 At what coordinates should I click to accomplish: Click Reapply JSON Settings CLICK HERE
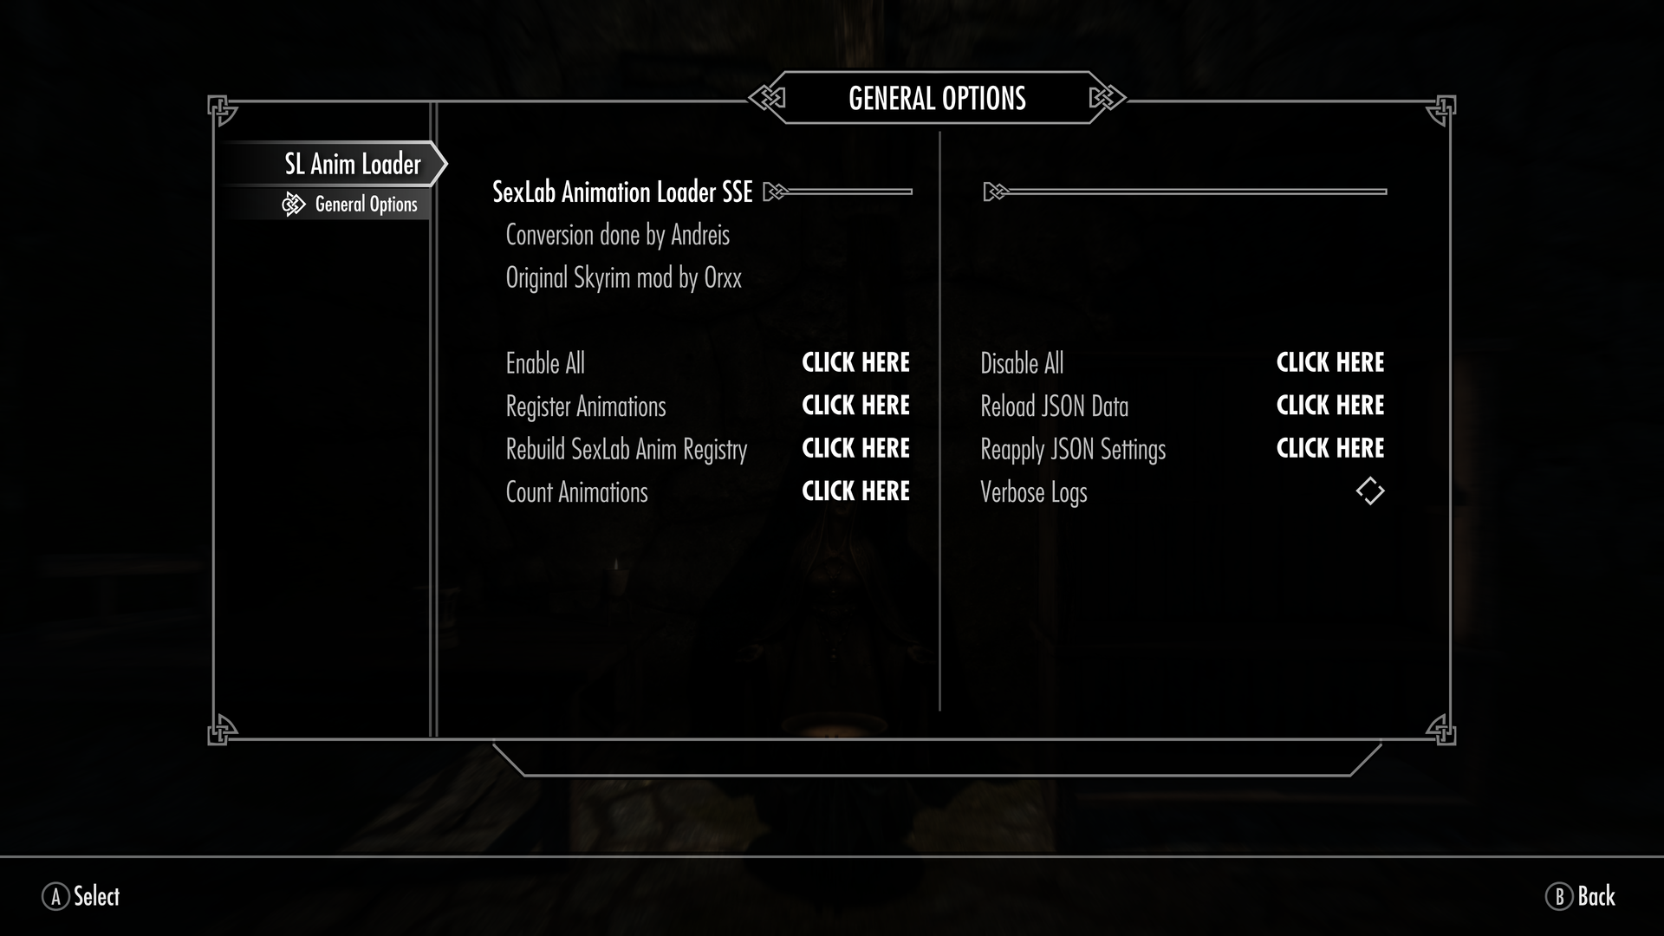[x=1330, y=448]
